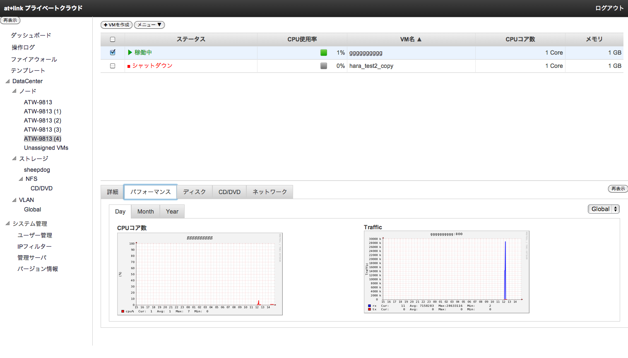Viewport: 628px width, 358px height.
Task: Select the Month graph tab
Action: tap(145, 211)
